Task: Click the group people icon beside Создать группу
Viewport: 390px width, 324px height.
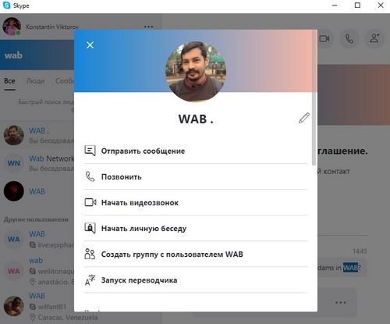Action: click(90, 254)
